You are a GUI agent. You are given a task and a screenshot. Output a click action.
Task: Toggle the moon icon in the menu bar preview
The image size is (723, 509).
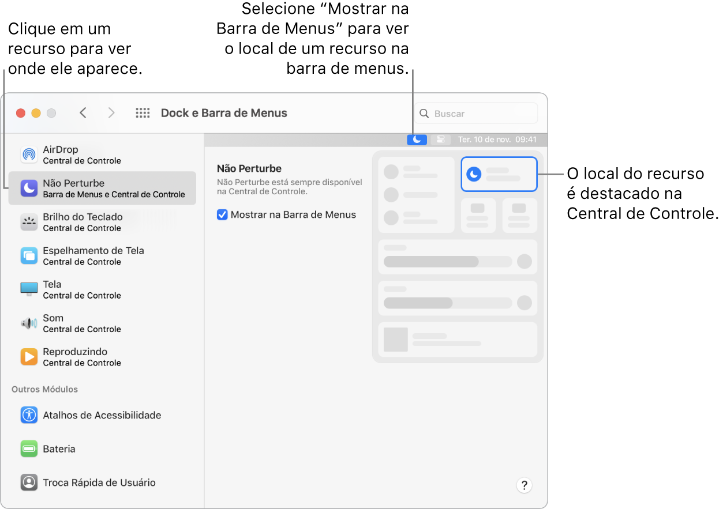point(417,139)
